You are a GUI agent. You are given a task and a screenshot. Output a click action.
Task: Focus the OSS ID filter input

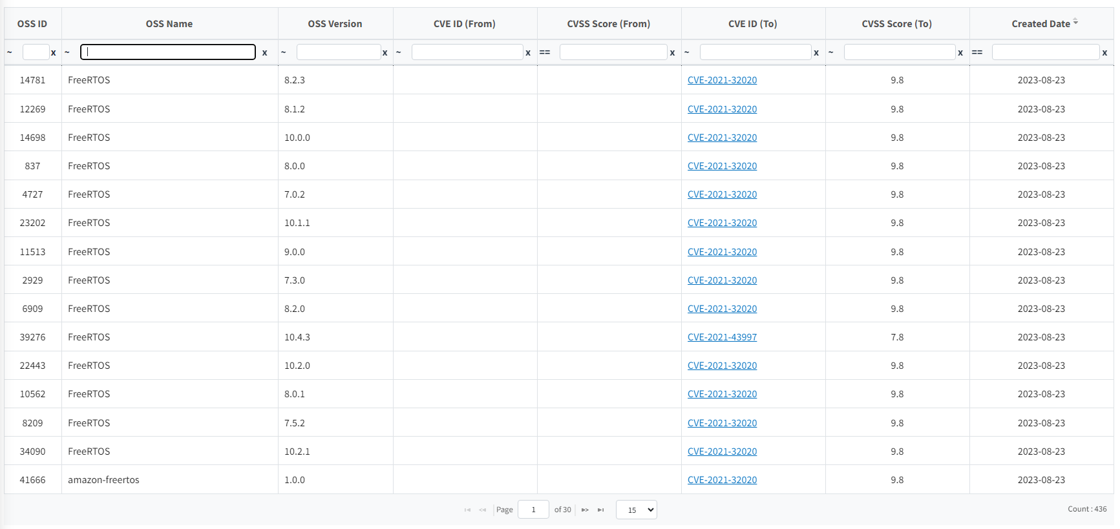[36, 52]
